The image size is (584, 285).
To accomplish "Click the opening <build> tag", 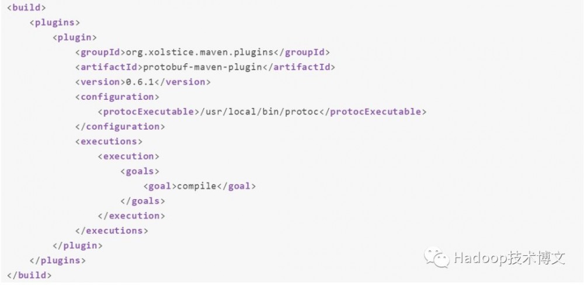I will [26, 8].
